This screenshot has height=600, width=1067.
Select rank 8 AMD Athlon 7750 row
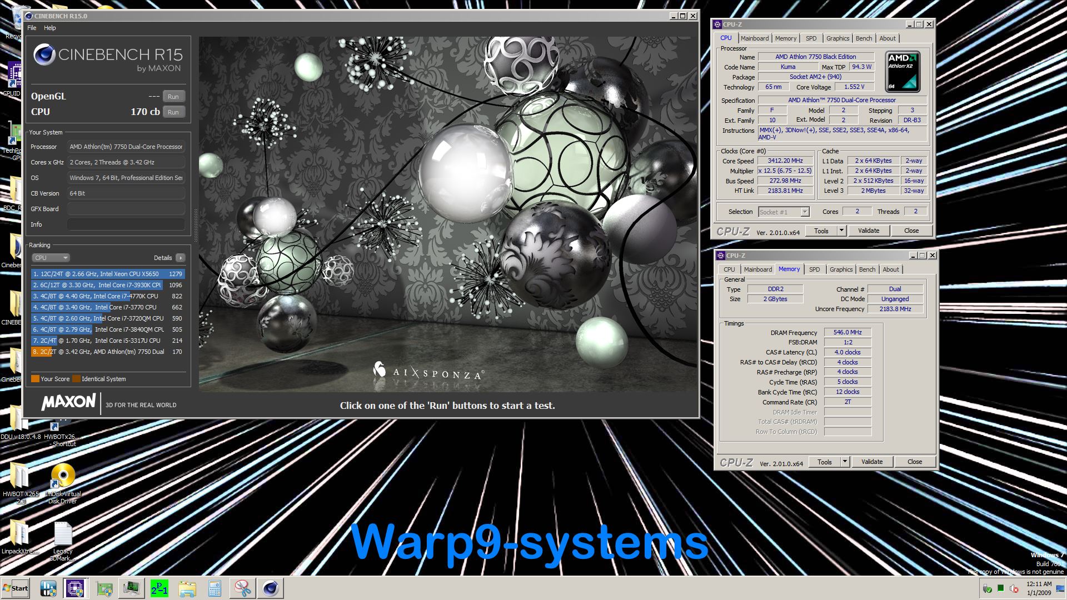click(108, 352)
